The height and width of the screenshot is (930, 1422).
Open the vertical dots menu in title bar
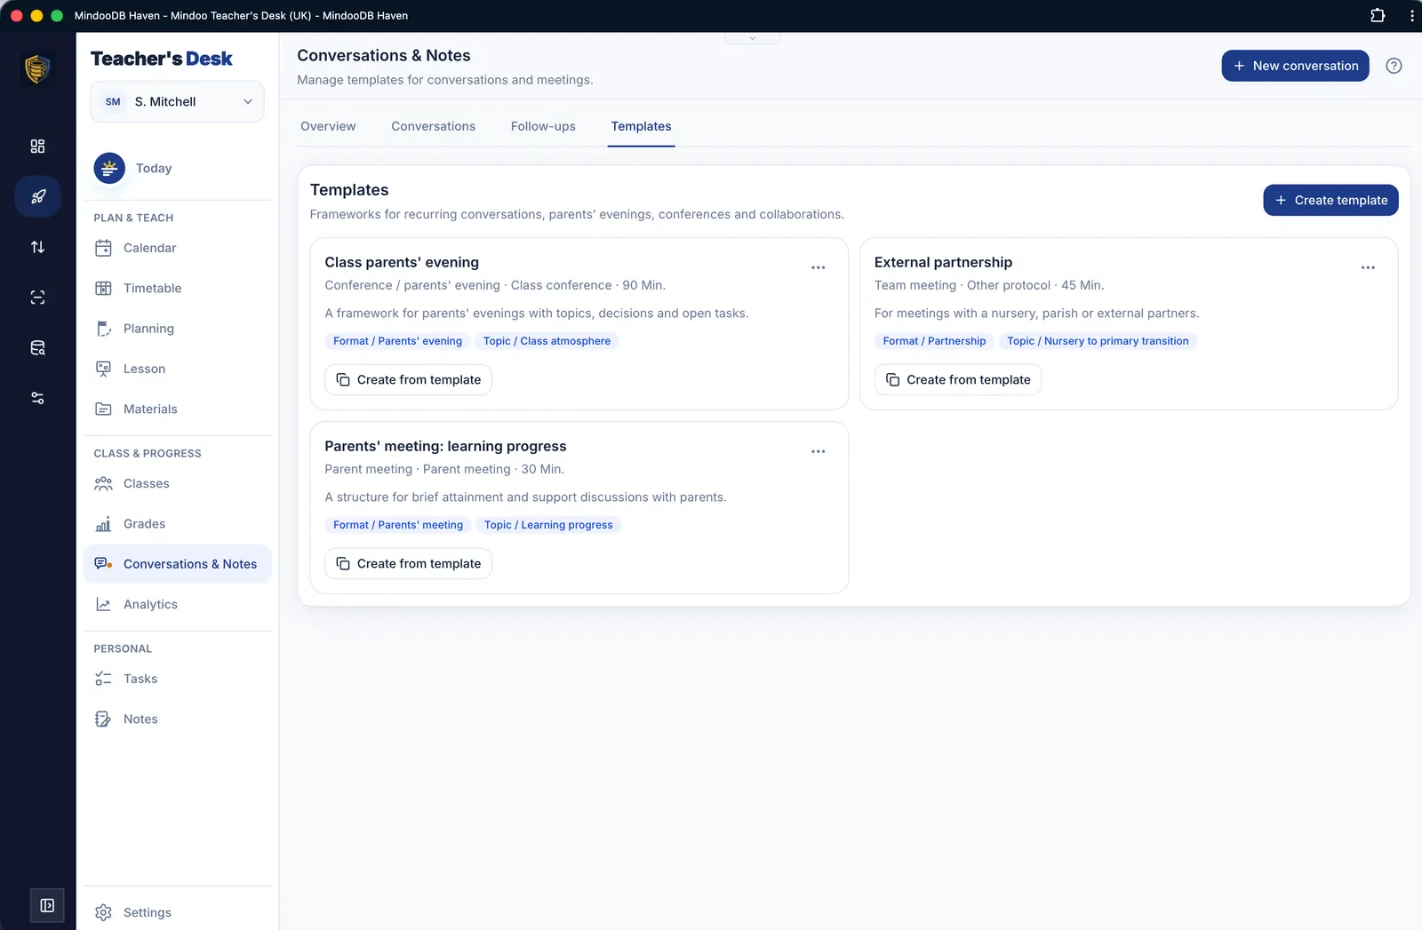point(1411,15)
